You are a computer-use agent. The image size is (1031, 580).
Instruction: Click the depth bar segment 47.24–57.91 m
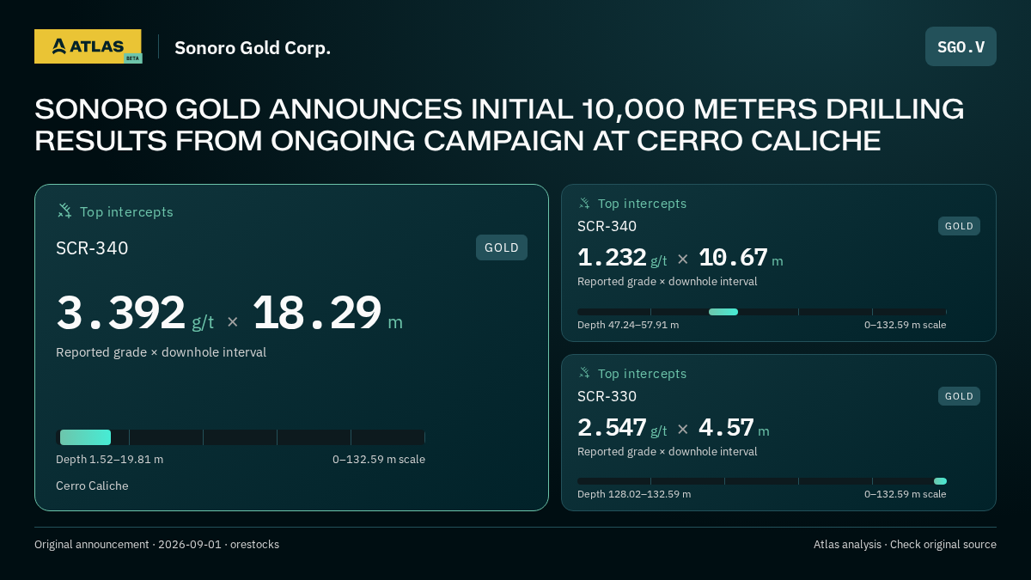point(723,312)
